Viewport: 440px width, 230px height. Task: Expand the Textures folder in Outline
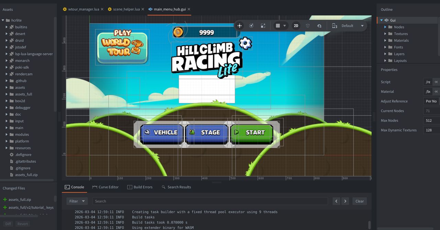coord(385,34)
